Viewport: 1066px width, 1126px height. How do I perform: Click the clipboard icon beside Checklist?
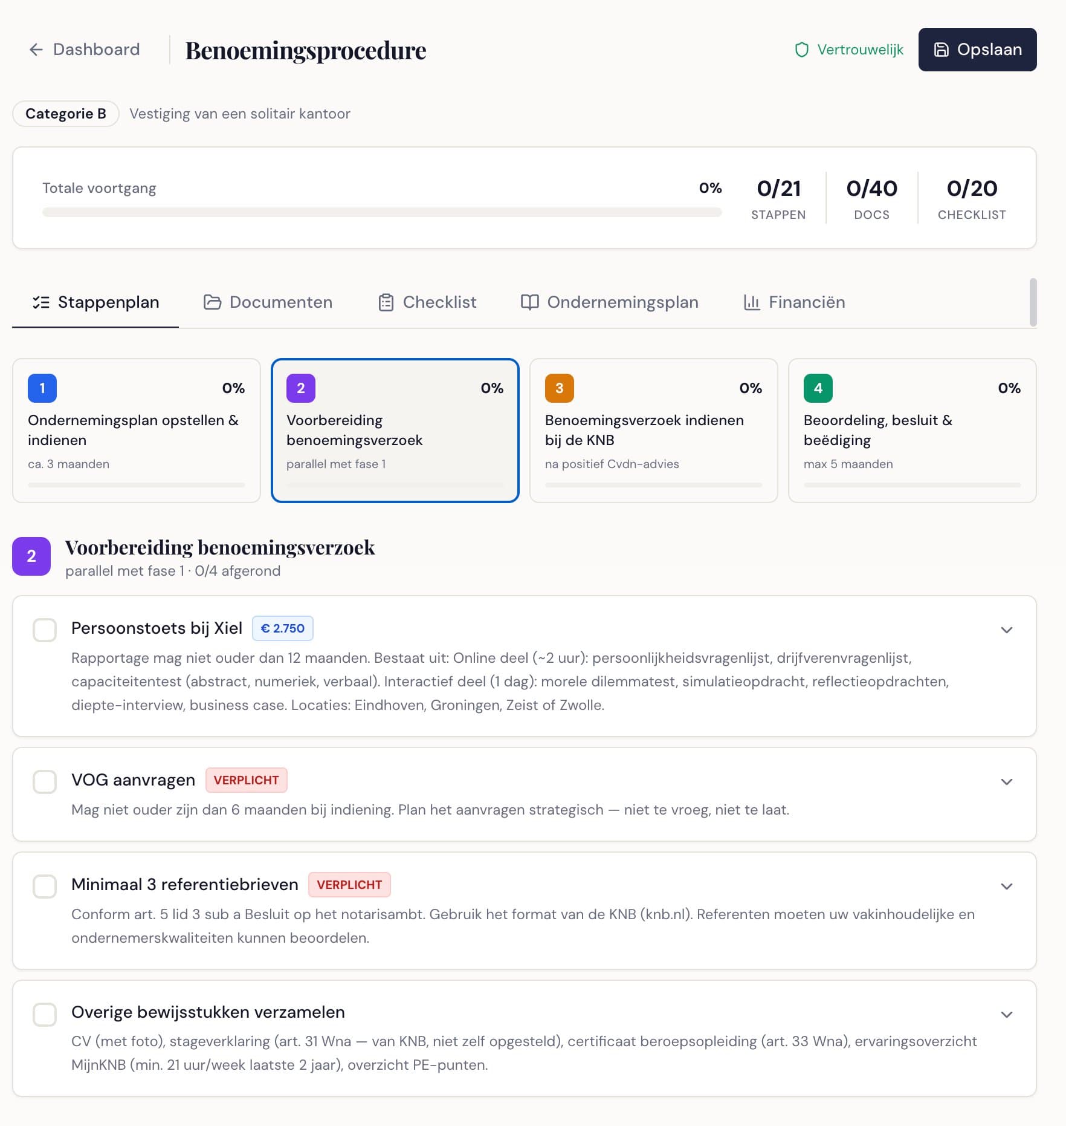386,302
